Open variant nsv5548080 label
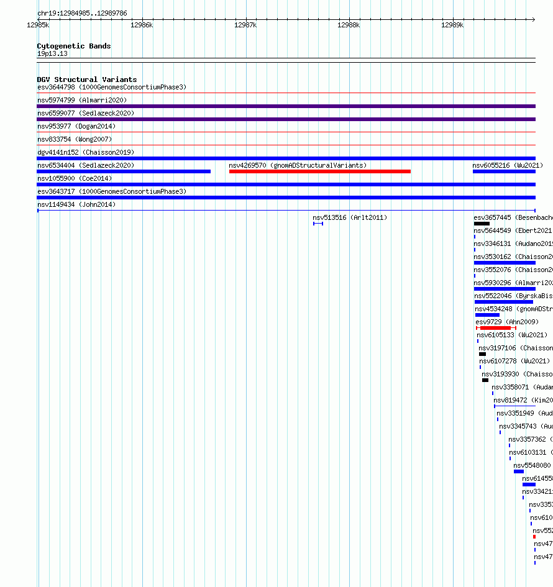553x587 pixels. tap(532, 465)
